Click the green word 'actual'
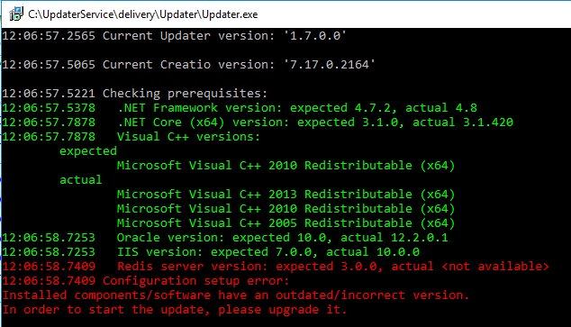The width and height of the screenshot is (571, 327). coord(81,179)
